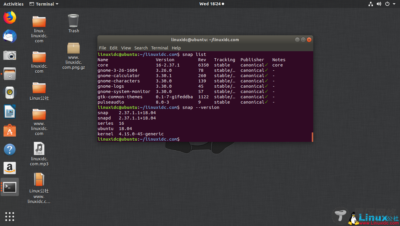Close the Terminal window
The width and height of the screenshot is (400, 226).
[309, 39]
